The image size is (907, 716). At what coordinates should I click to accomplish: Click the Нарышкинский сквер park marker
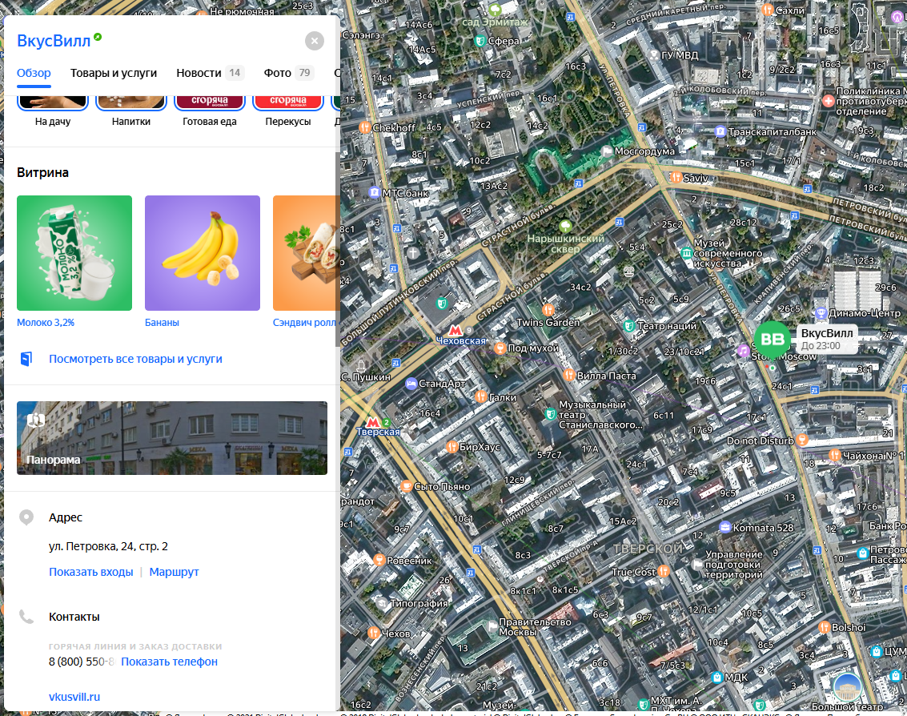(x=565, y=225)
